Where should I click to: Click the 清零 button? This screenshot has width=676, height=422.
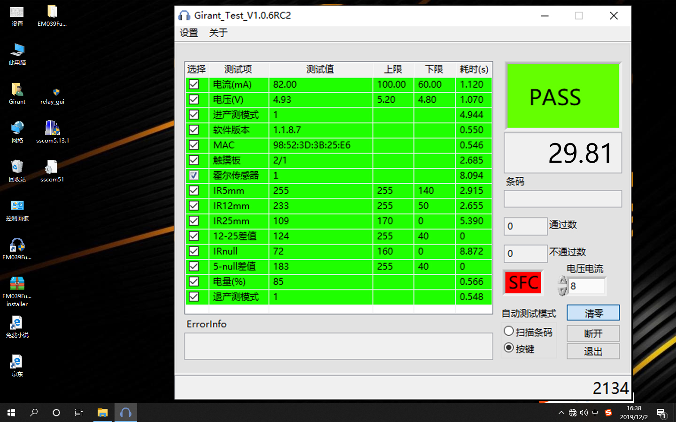[593, 313]
